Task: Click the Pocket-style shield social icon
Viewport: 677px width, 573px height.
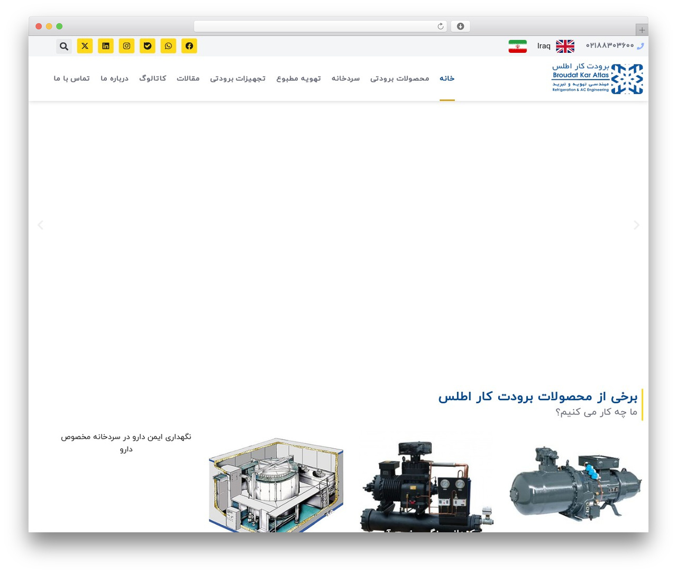Action: pyautogui.click(x=148, y=46)
